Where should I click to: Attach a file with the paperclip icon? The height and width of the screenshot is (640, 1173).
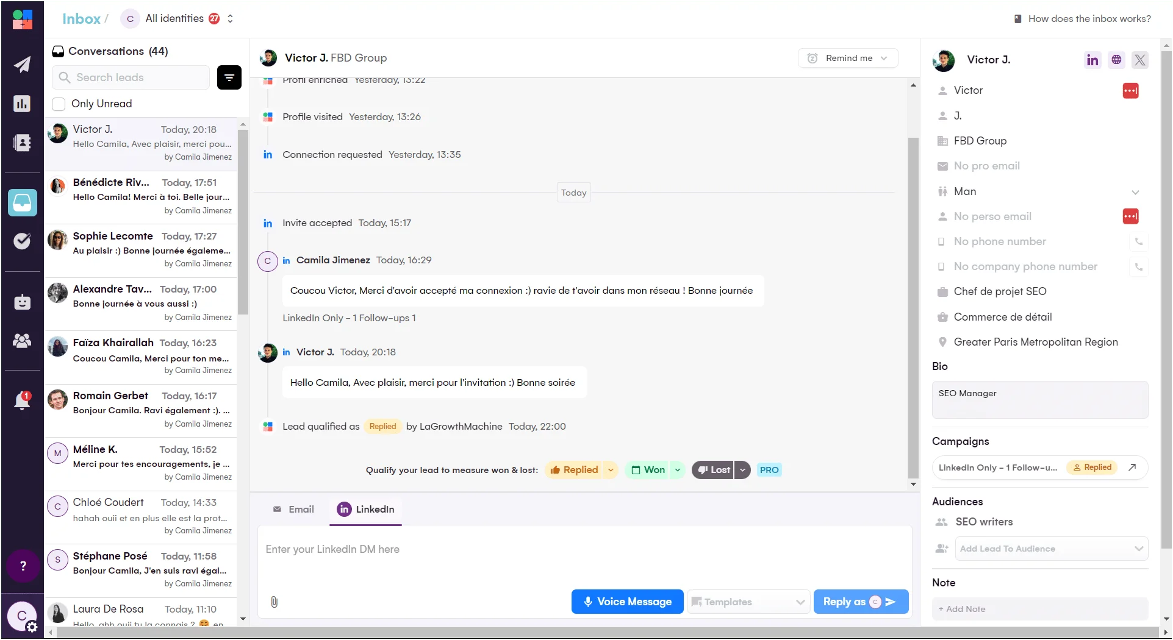(274, 602)
